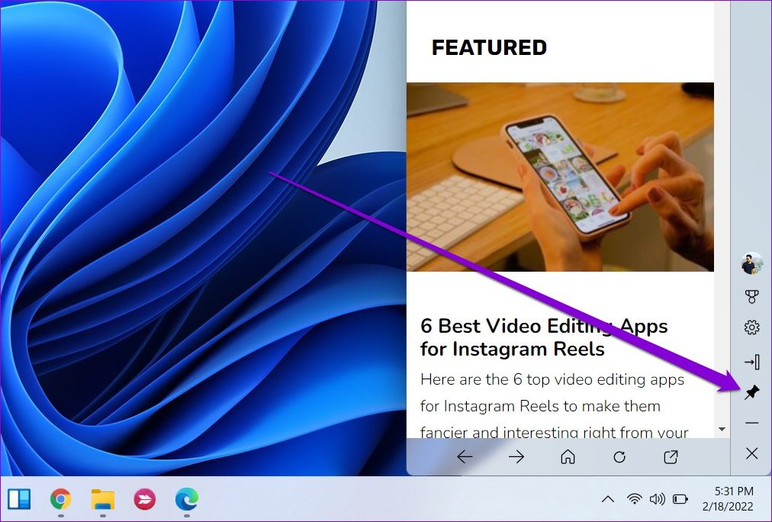772x522 pixels.
Task: Launch Google Chrome from taskbar
Action: [60, 499]
